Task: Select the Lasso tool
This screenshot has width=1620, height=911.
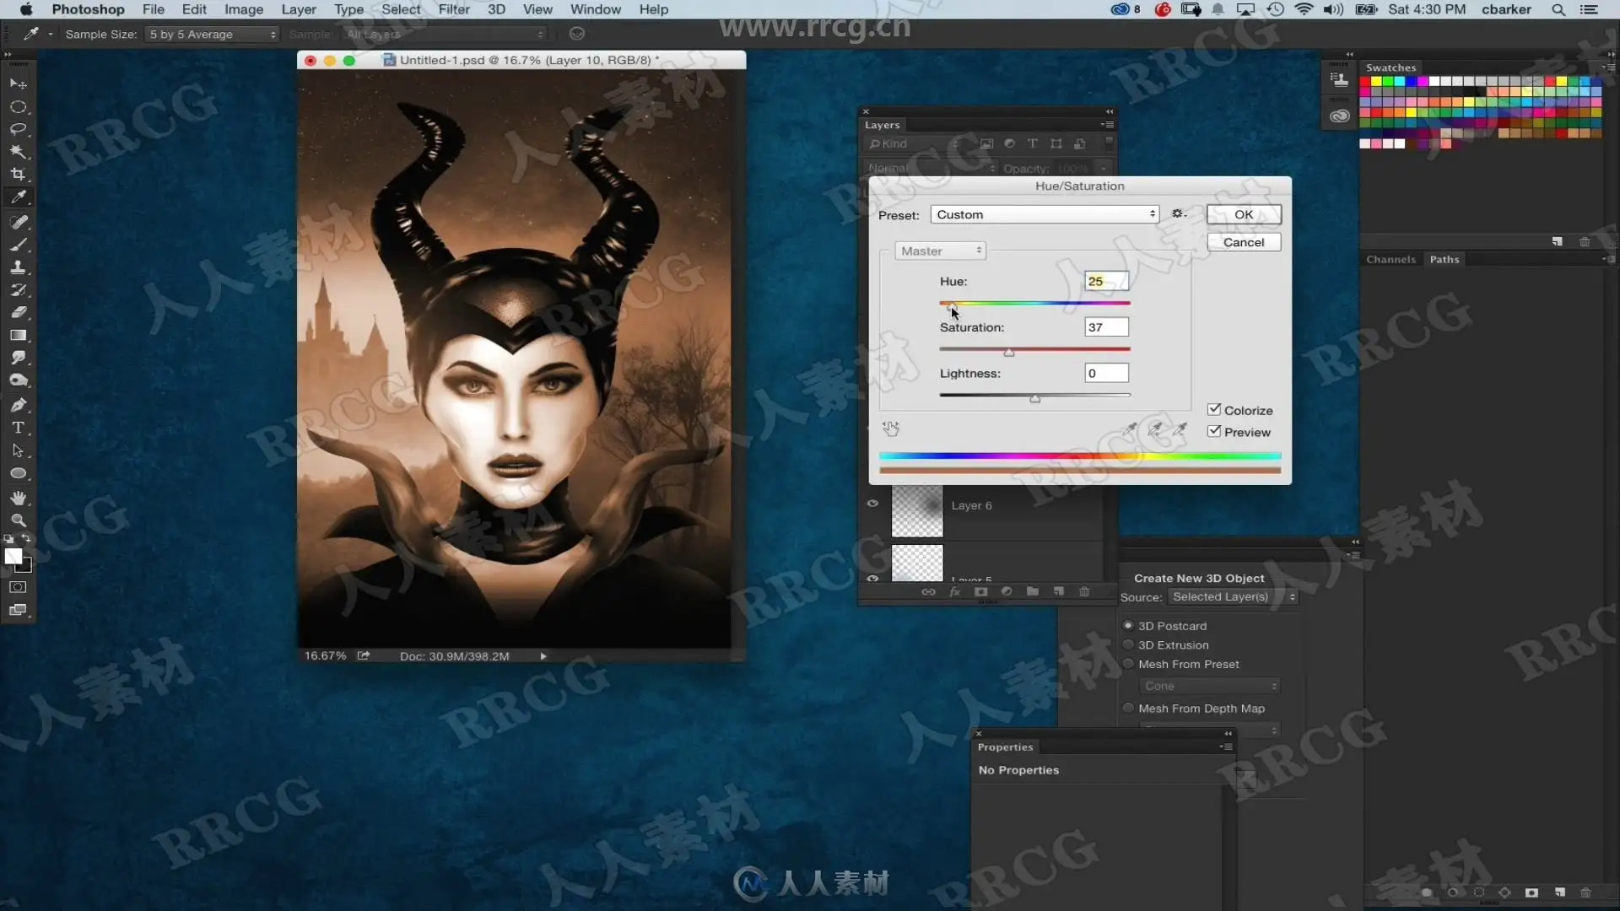Action: coord(18,129)
